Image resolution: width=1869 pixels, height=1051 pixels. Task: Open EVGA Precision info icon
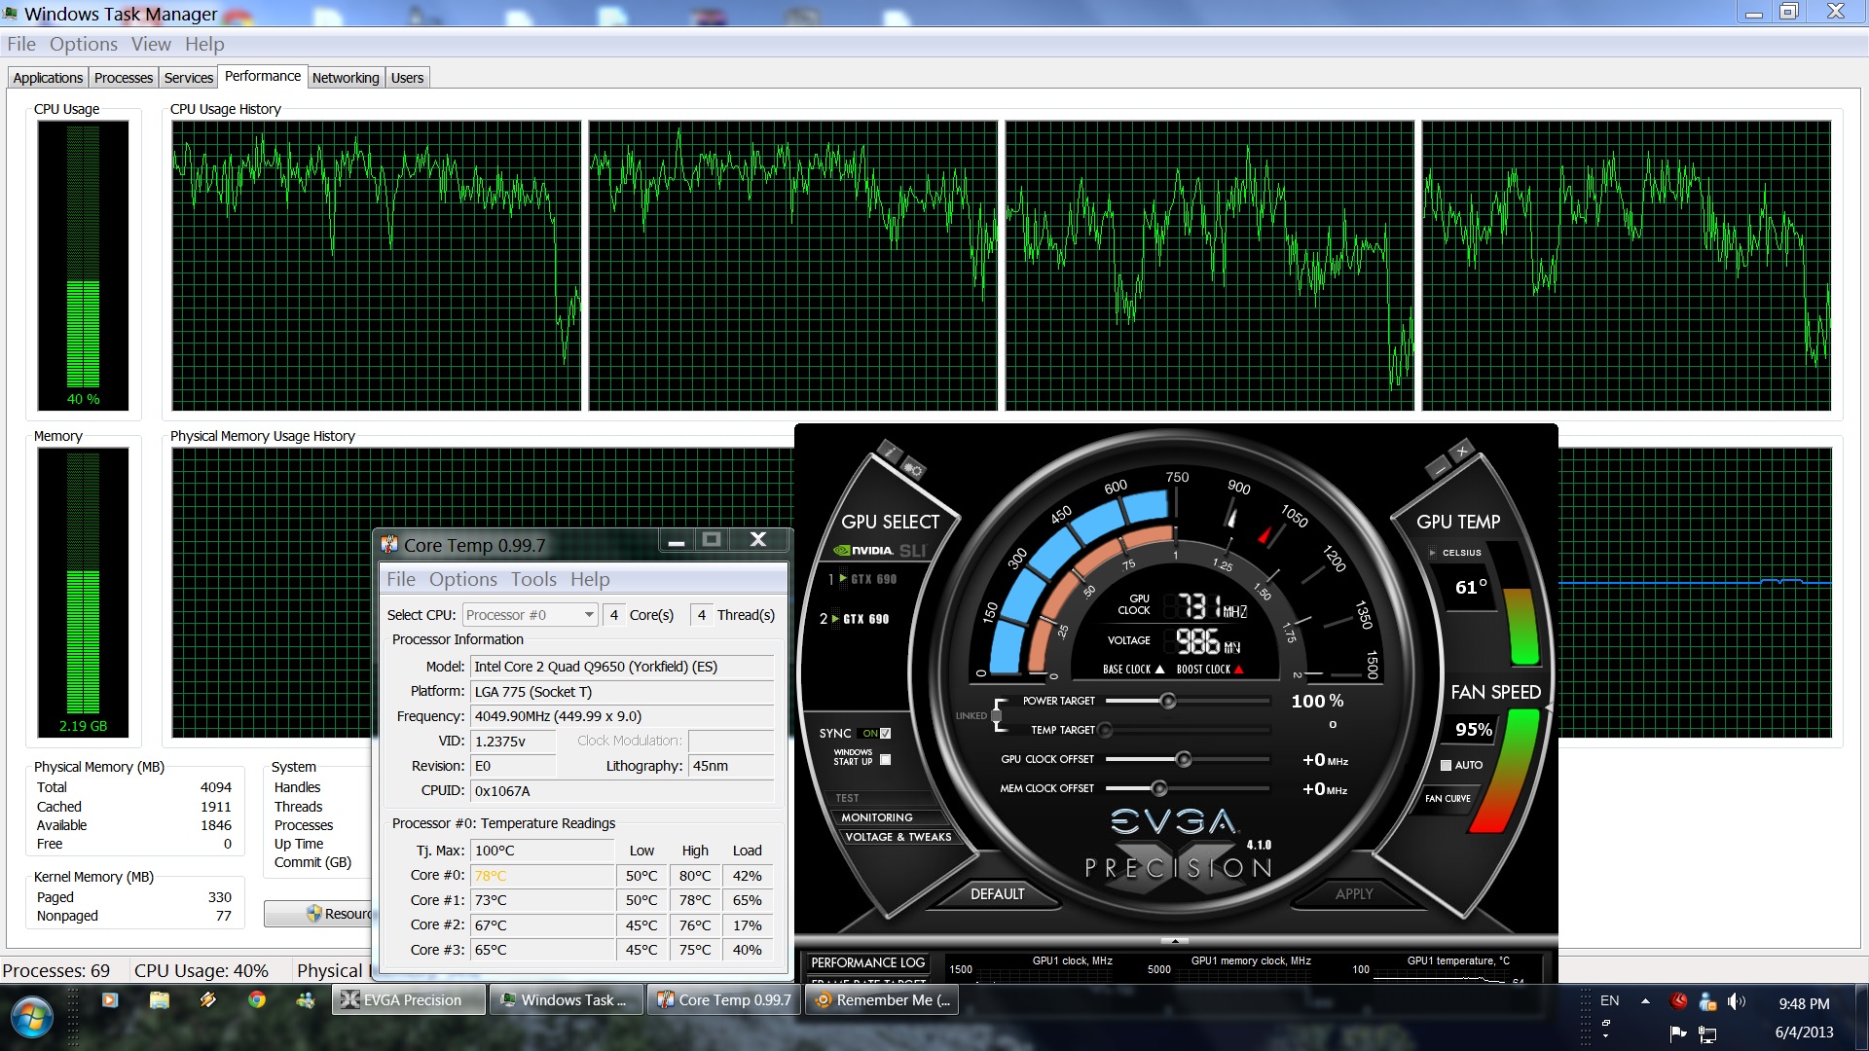(x=889, y=451)
